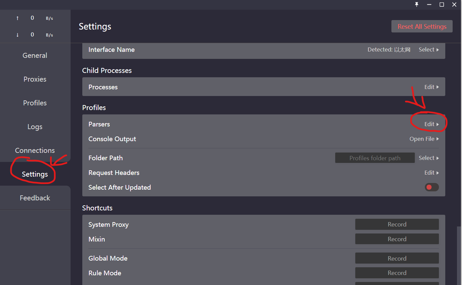Click the download speed arrow indicator
This screenshot has height=285, width=462.
coord(17,35)
